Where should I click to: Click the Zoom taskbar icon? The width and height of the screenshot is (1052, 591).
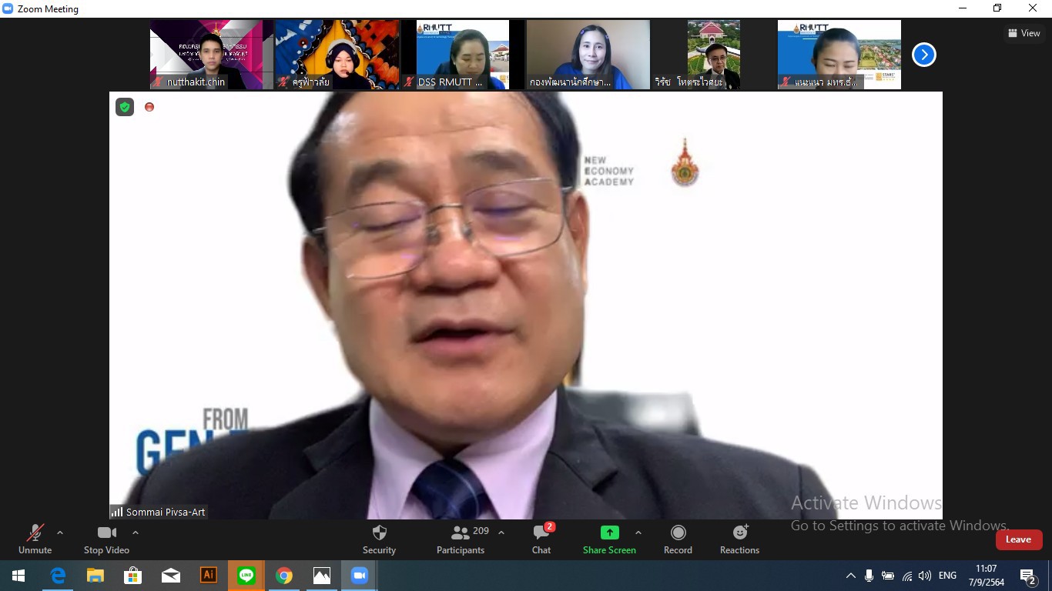(x=359, y=576)
